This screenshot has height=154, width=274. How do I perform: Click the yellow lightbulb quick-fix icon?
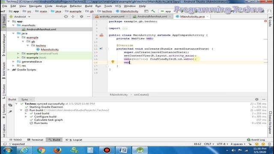click(x=113, y=62)
